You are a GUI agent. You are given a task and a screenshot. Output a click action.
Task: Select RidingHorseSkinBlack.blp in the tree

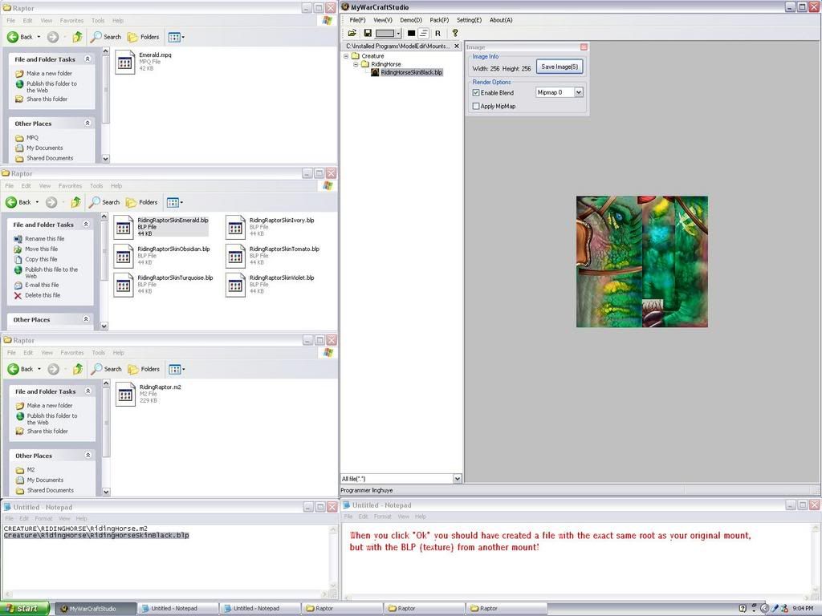click(412, 72)
